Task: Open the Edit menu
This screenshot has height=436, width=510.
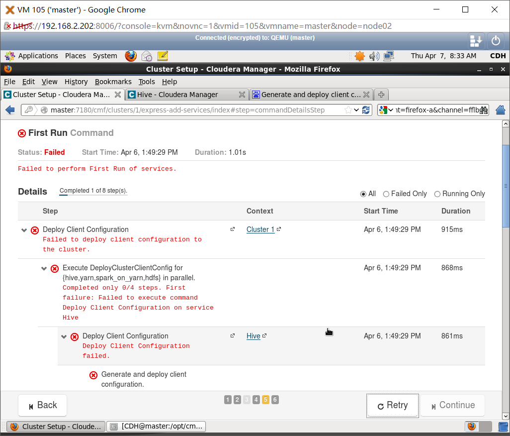Action: click(28, 82)
